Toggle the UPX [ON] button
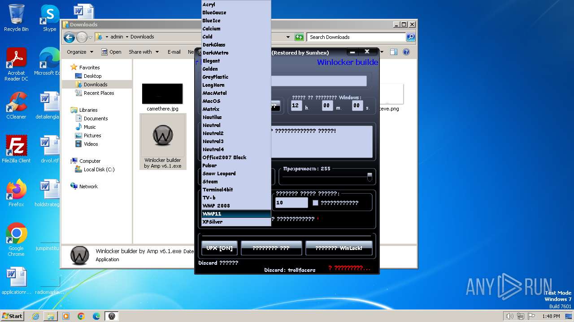 (219, 248)
